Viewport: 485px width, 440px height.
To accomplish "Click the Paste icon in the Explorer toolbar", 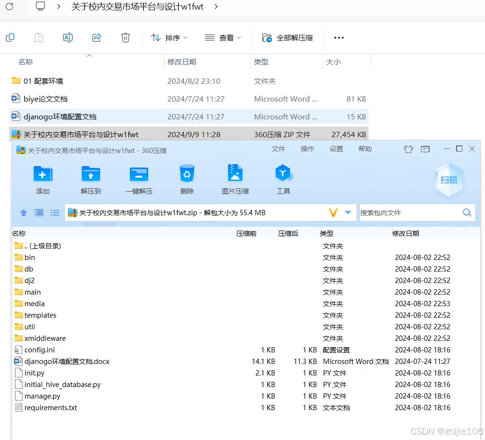I will (39, 38).
